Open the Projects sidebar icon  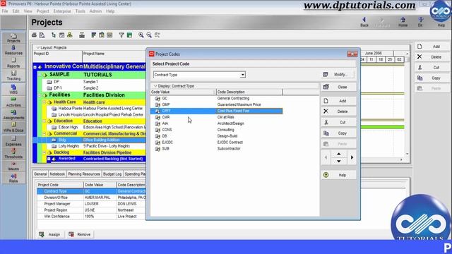[x=13, y=37]
